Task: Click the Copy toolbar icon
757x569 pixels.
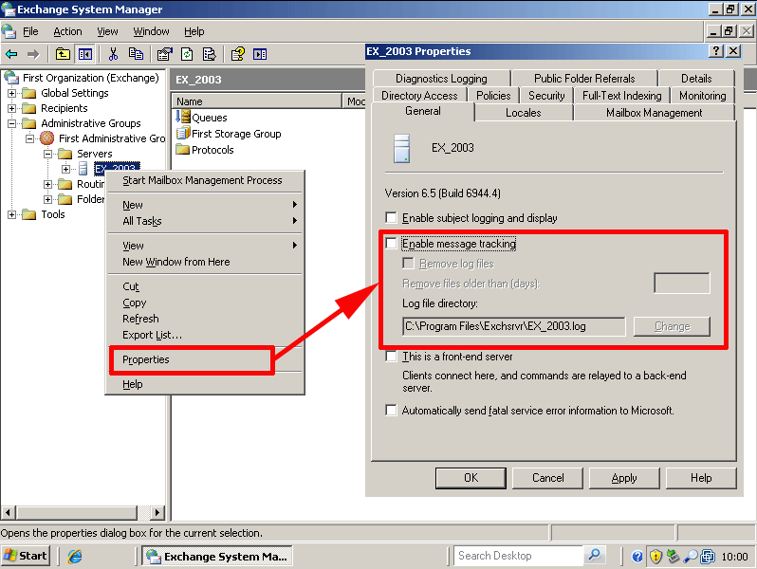Action: tap(136, 54)
